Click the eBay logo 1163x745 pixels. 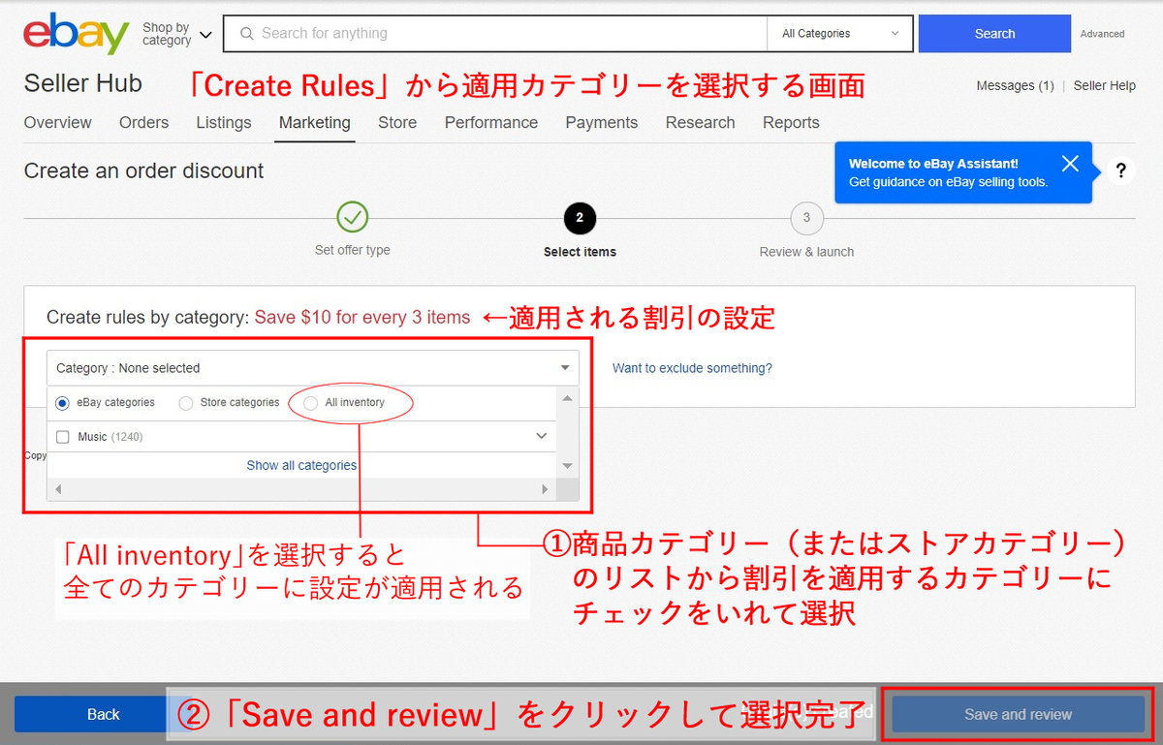pos(76,34)
